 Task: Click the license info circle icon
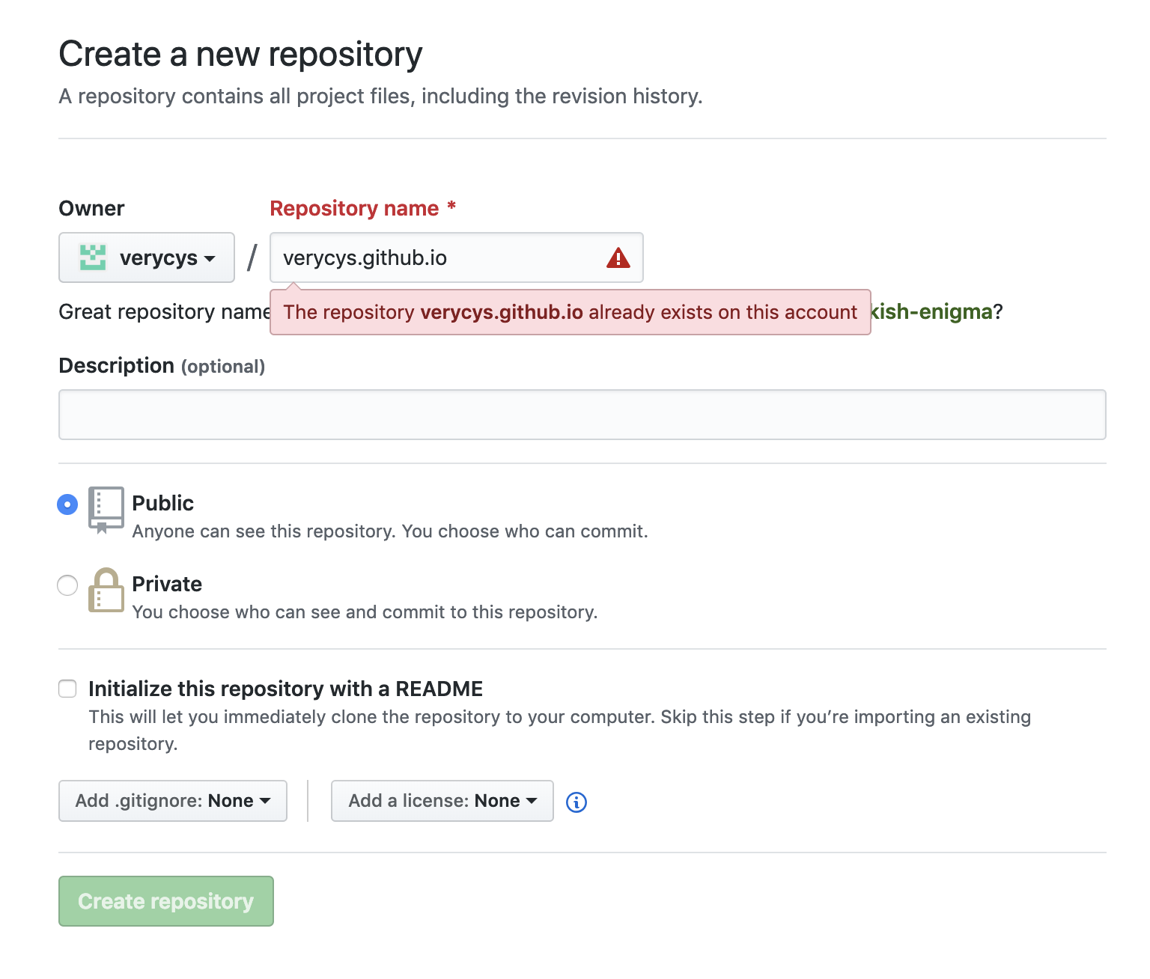click(x=576, y=802)
